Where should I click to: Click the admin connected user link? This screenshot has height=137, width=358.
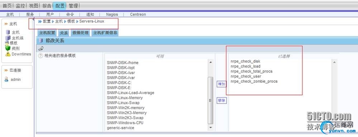15,80
